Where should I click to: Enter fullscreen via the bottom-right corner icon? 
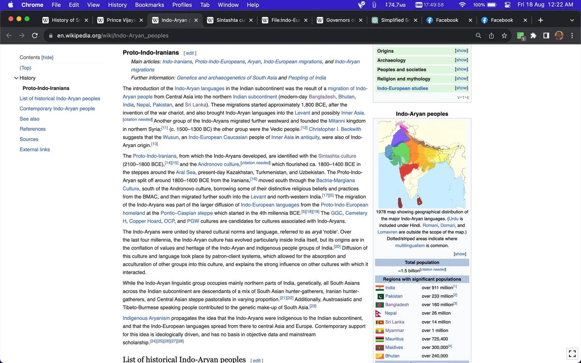[572, 354]
